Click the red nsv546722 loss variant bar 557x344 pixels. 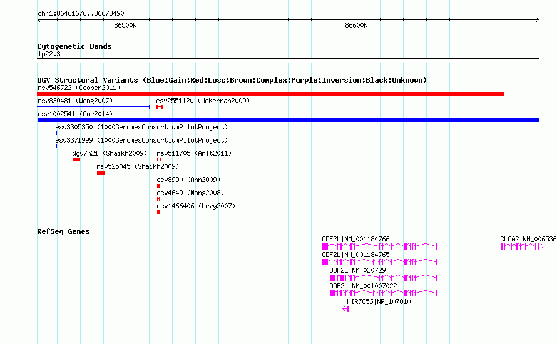(271, 94)
